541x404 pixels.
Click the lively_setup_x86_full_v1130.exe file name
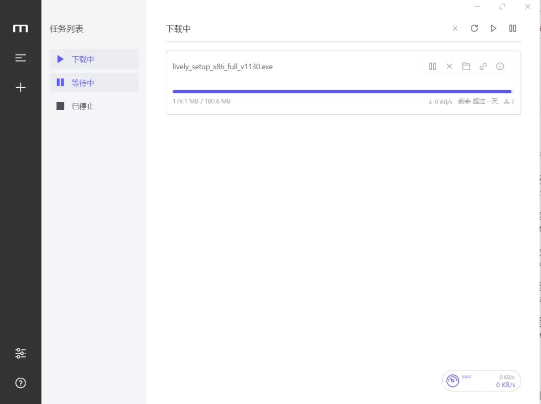222,67
